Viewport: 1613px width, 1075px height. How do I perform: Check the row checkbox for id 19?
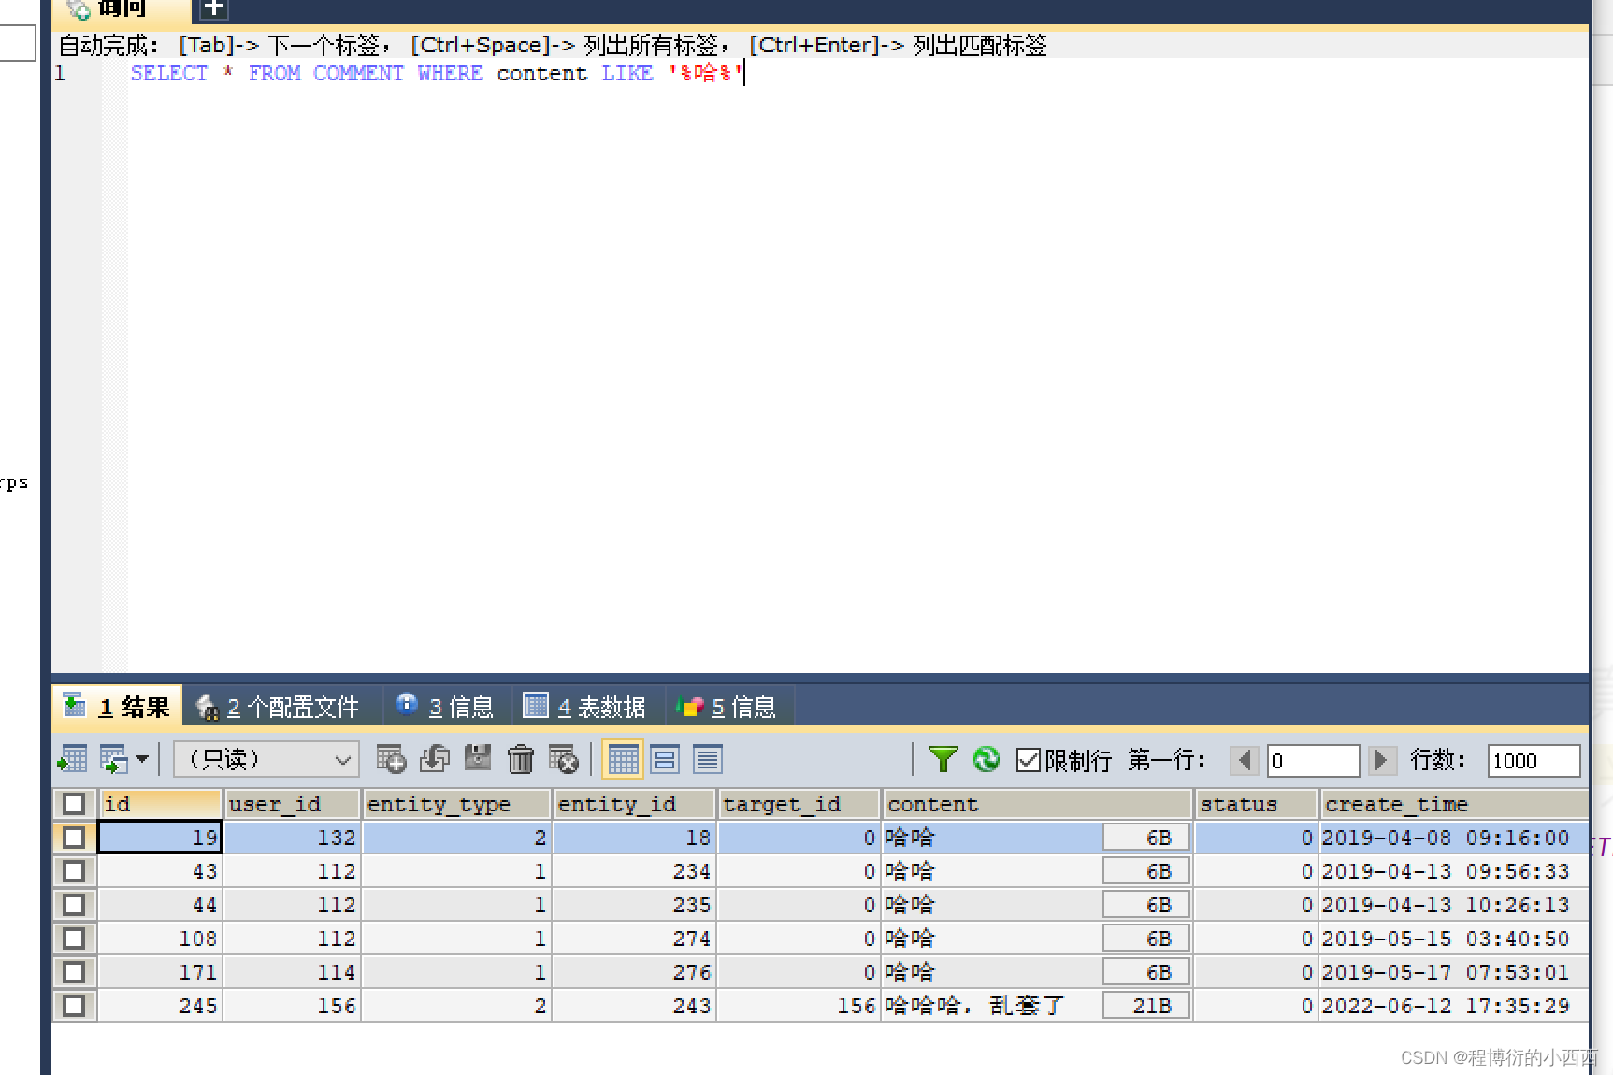(x=74, y=838)
